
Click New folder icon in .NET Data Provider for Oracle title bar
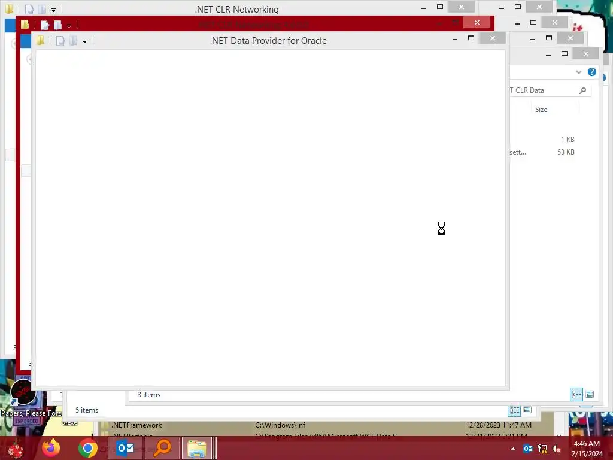click(73, 41)
